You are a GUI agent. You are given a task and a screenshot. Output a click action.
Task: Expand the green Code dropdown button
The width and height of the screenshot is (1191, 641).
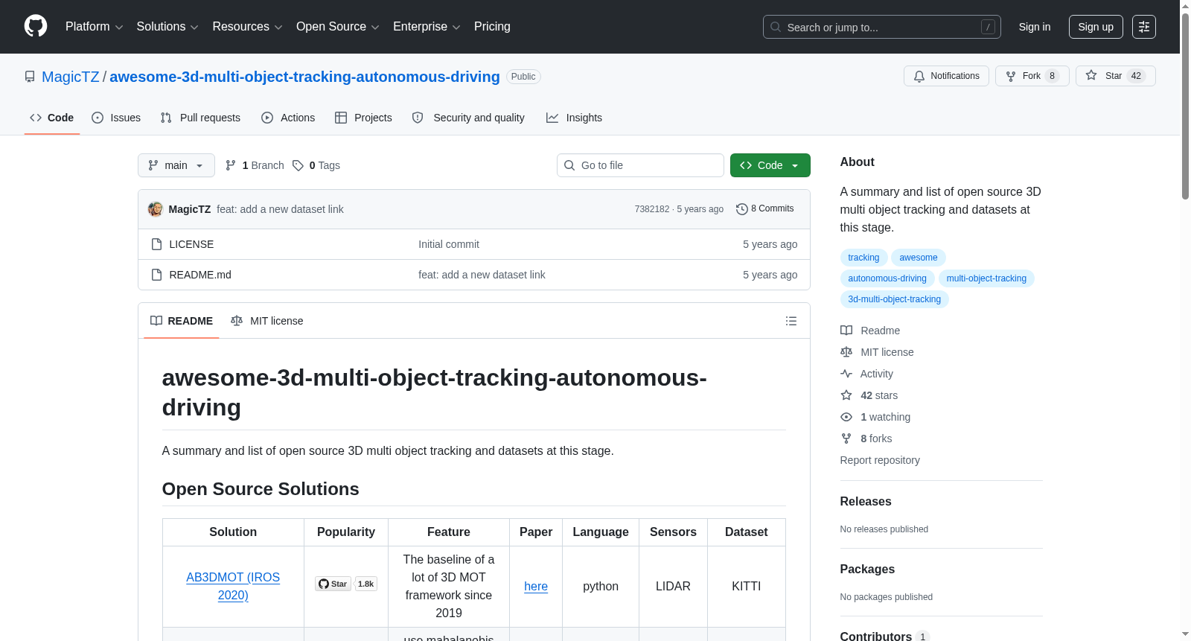click(x=770, y=165)
